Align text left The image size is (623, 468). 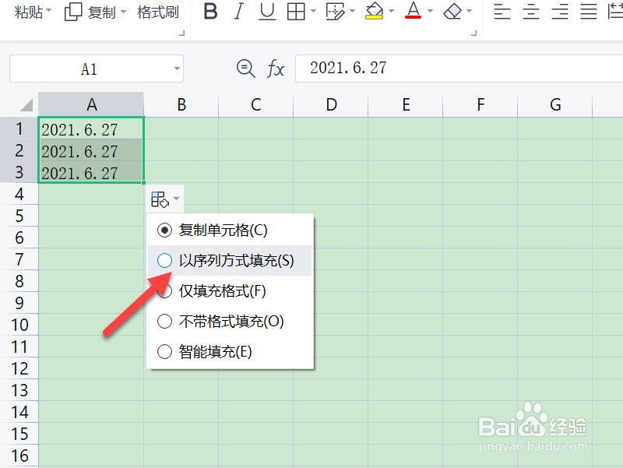point(502,12)
